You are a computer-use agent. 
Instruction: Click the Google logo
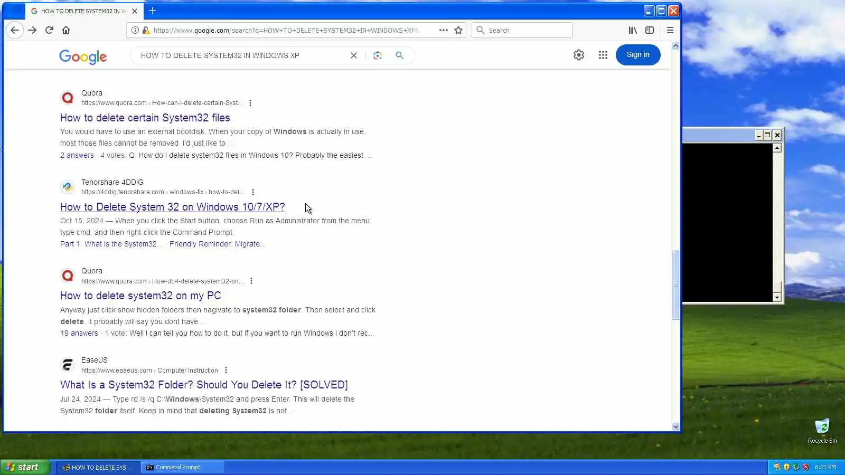coord(83,56)
